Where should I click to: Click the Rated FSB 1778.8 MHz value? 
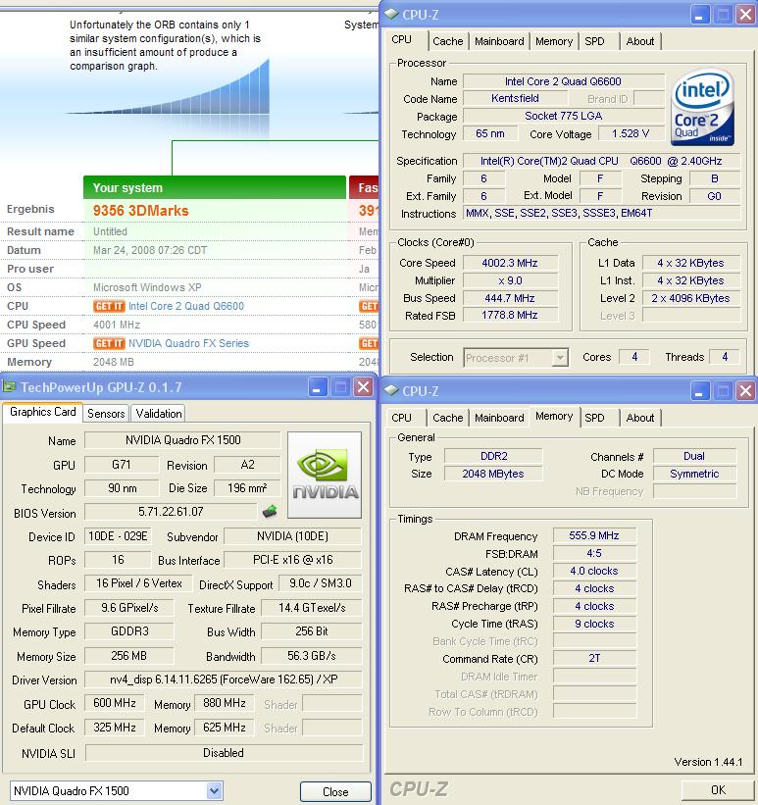(510, 315)
